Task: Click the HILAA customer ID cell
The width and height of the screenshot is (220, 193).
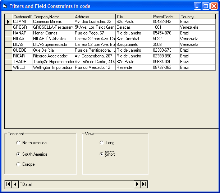Action: [x=22, y=39]
